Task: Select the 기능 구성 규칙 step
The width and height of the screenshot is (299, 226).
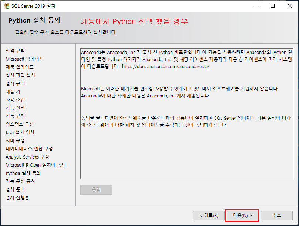Action: pyautogui.click(x=20, y=181)
